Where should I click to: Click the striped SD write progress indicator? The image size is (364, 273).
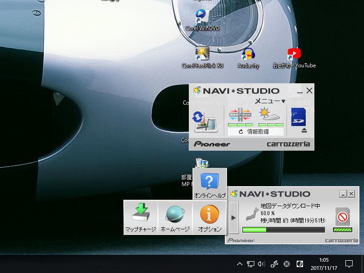343,230
